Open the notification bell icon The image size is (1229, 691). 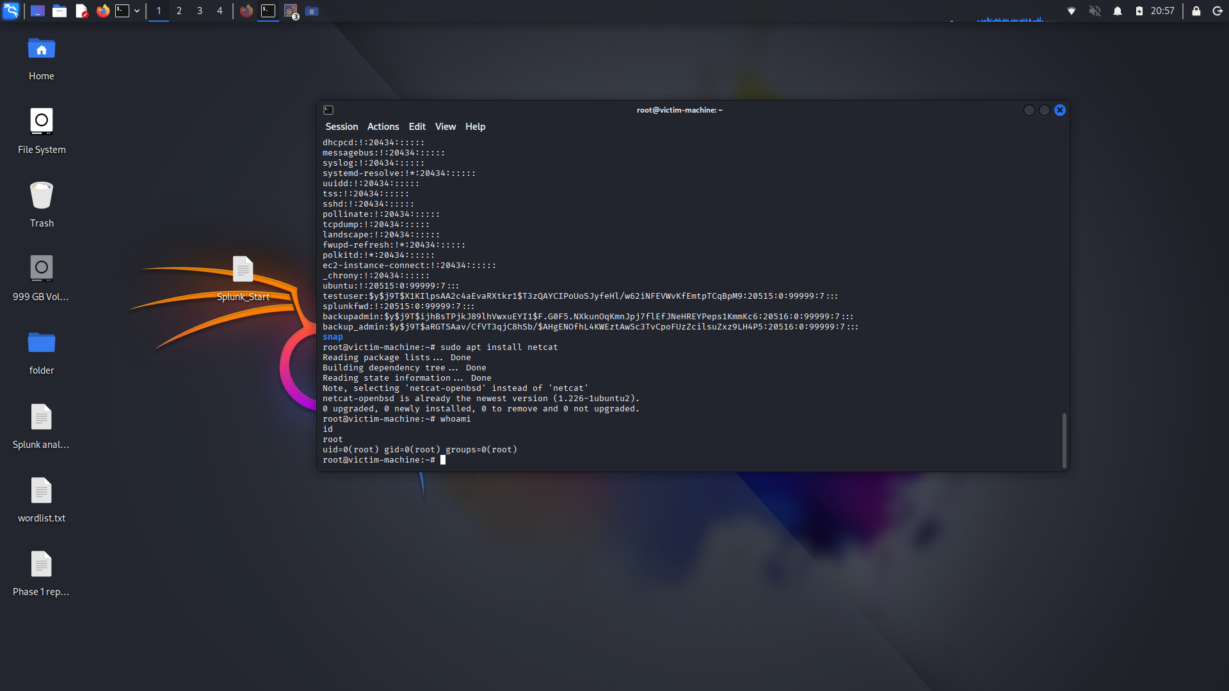(1118, 11)
